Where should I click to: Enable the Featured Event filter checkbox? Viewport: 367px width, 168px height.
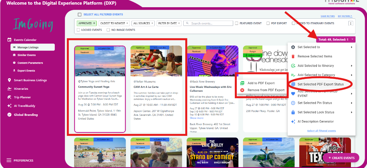click(236, 23)
